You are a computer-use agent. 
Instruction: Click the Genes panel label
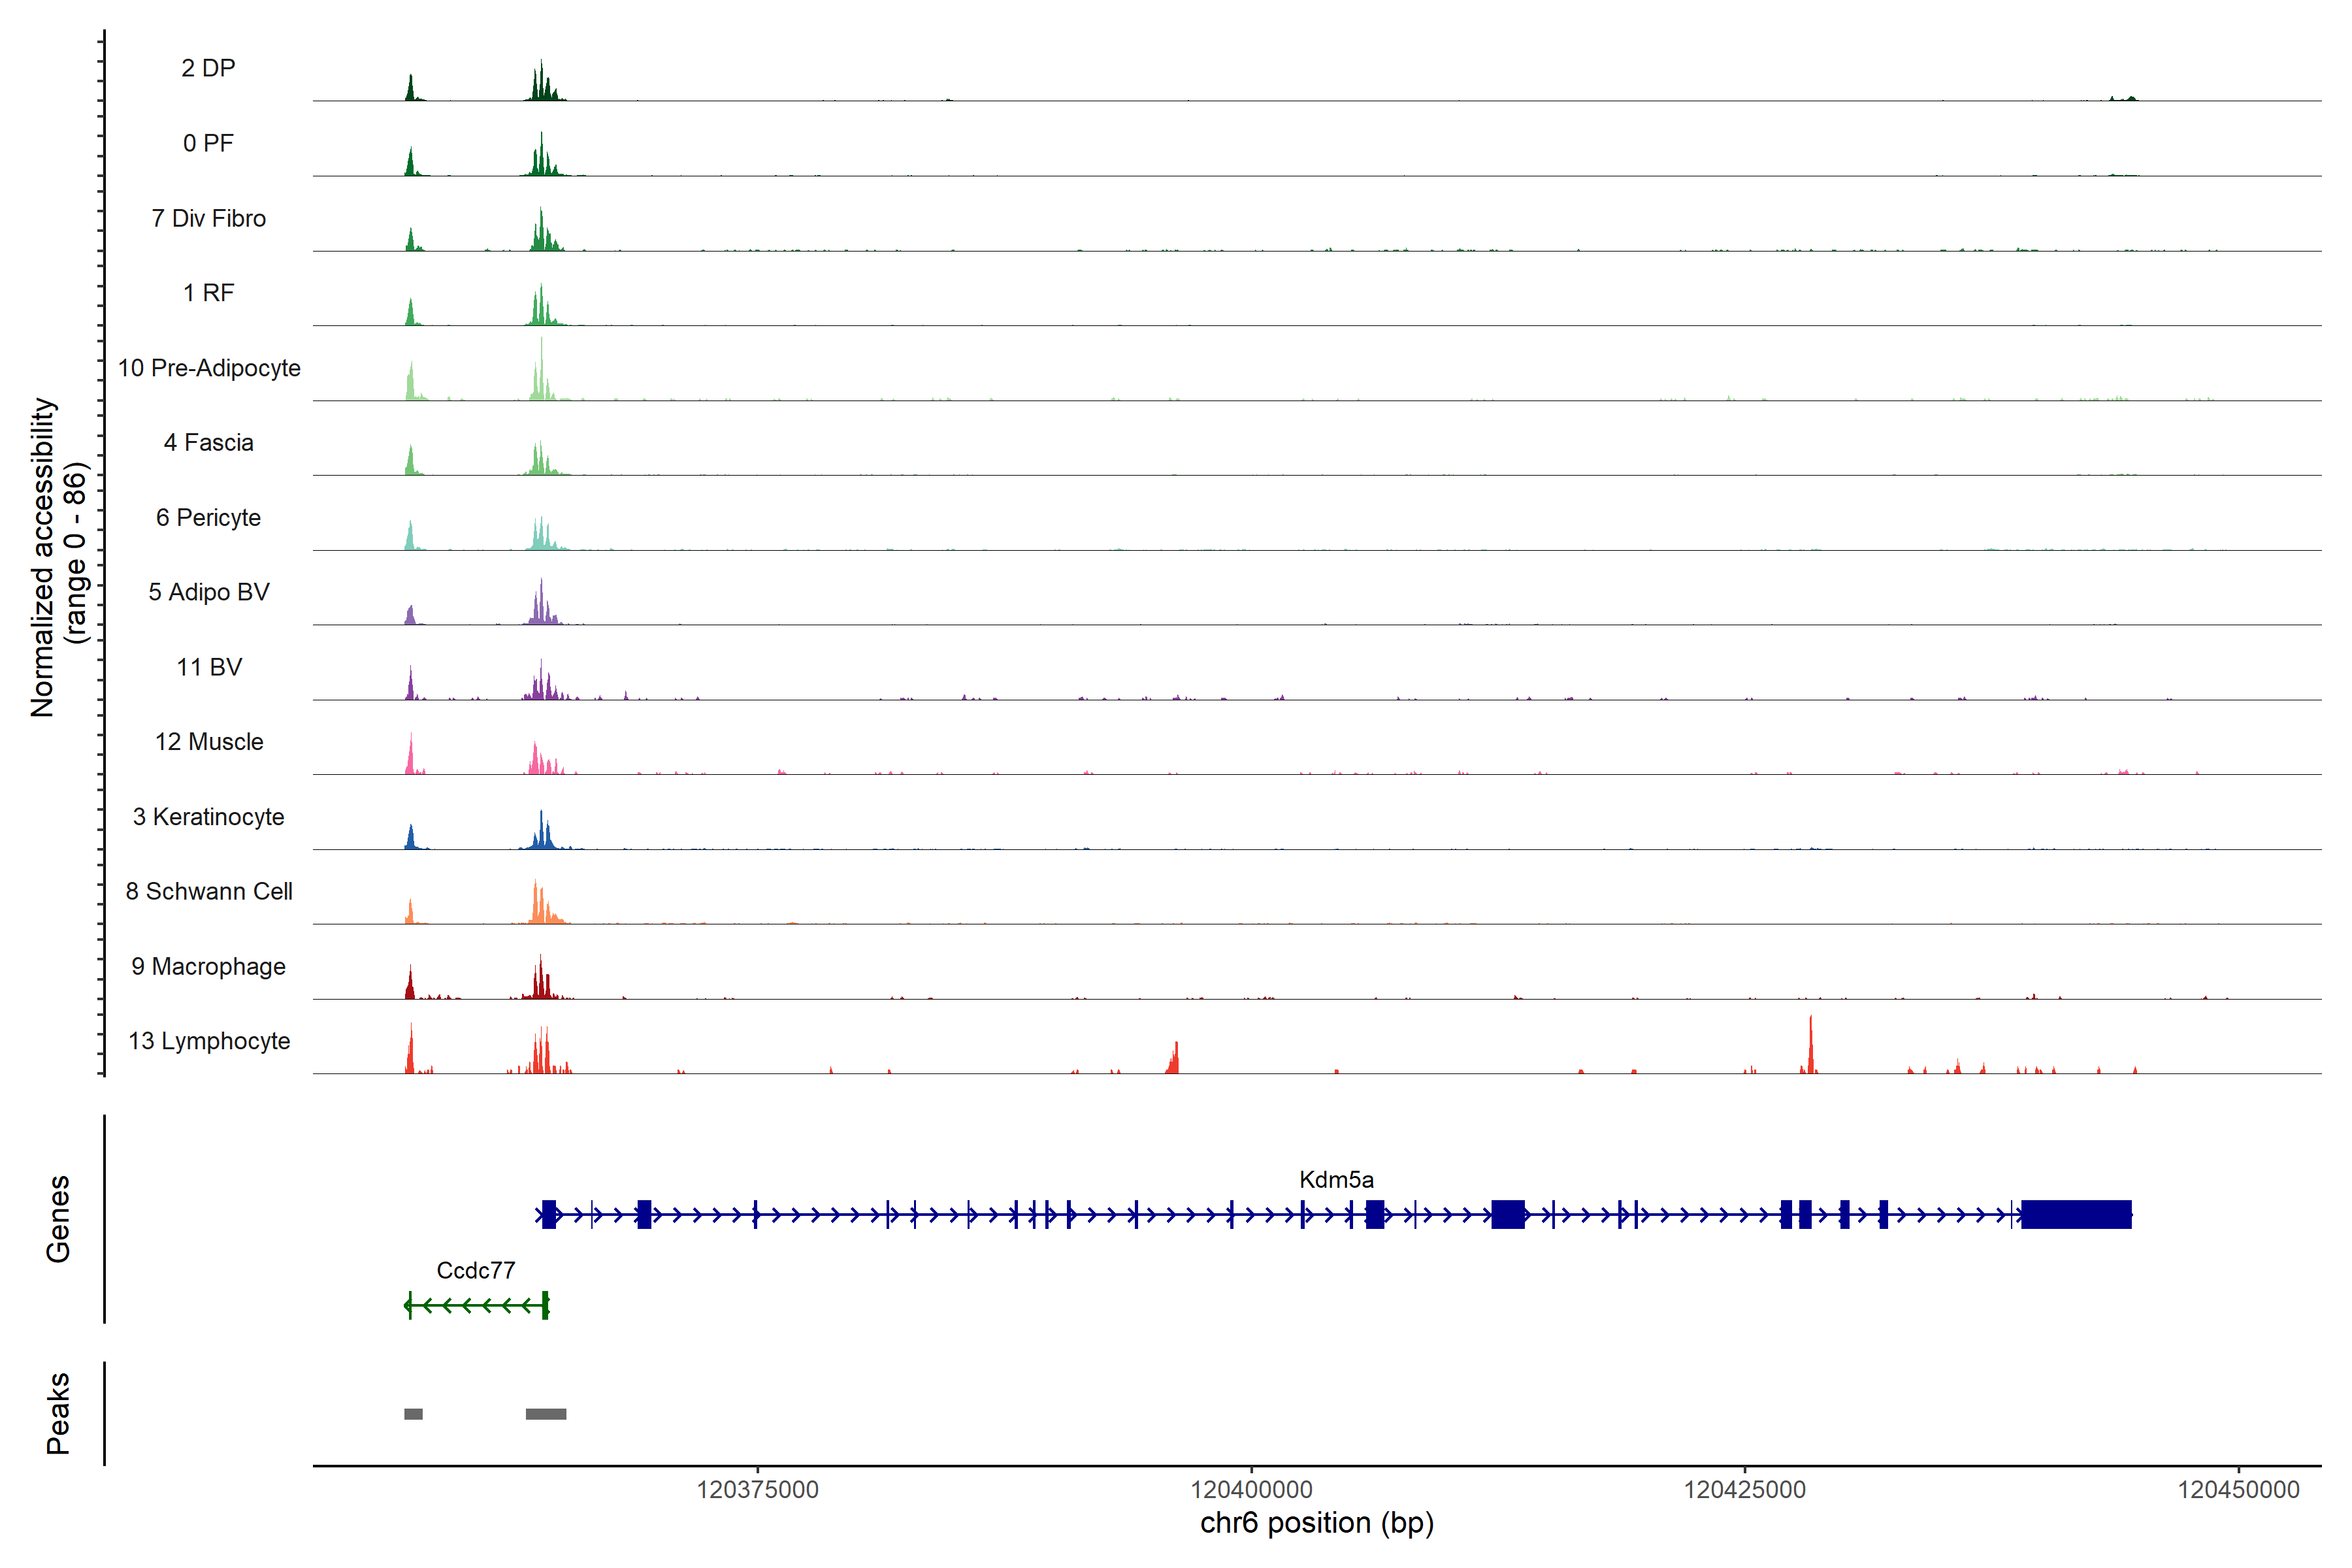58,1218
